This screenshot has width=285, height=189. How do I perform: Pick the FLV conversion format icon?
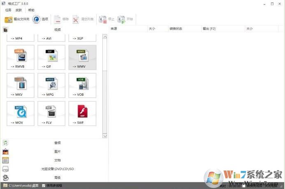click(x=51, y=113)
